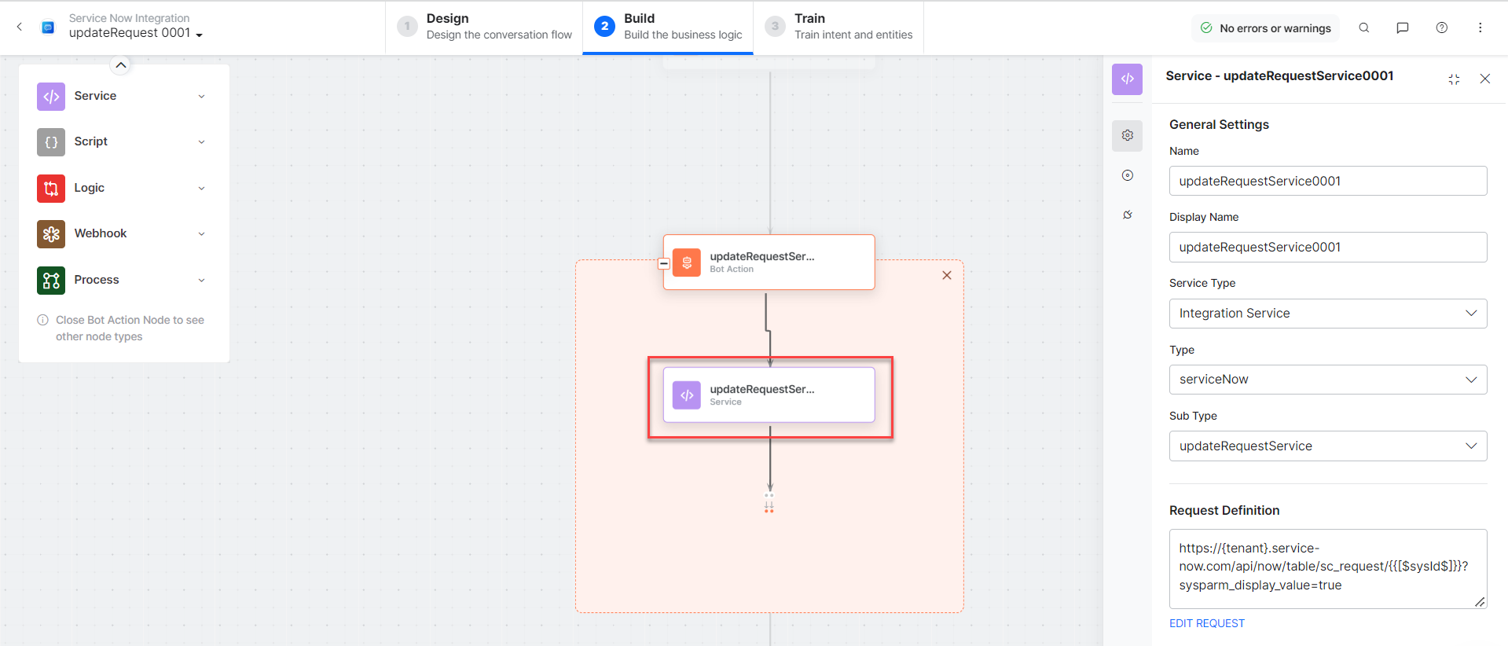This screenshot has width=1508, height=646.
Task: Select the gear settings tab in side panel
Action: pos(1128,135)
